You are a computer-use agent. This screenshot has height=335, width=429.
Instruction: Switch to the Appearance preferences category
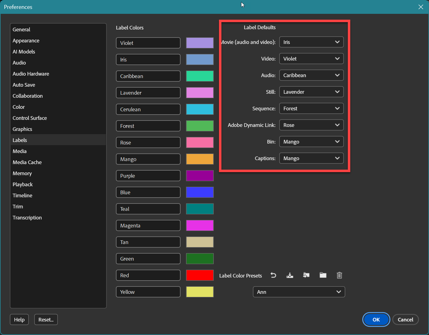(26, 41)
